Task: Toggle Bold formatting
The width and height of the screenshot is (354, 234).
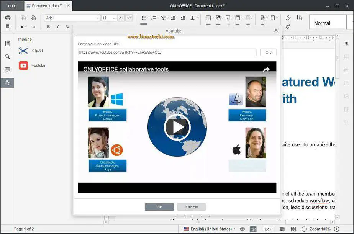Action: (x=48, y=27)
